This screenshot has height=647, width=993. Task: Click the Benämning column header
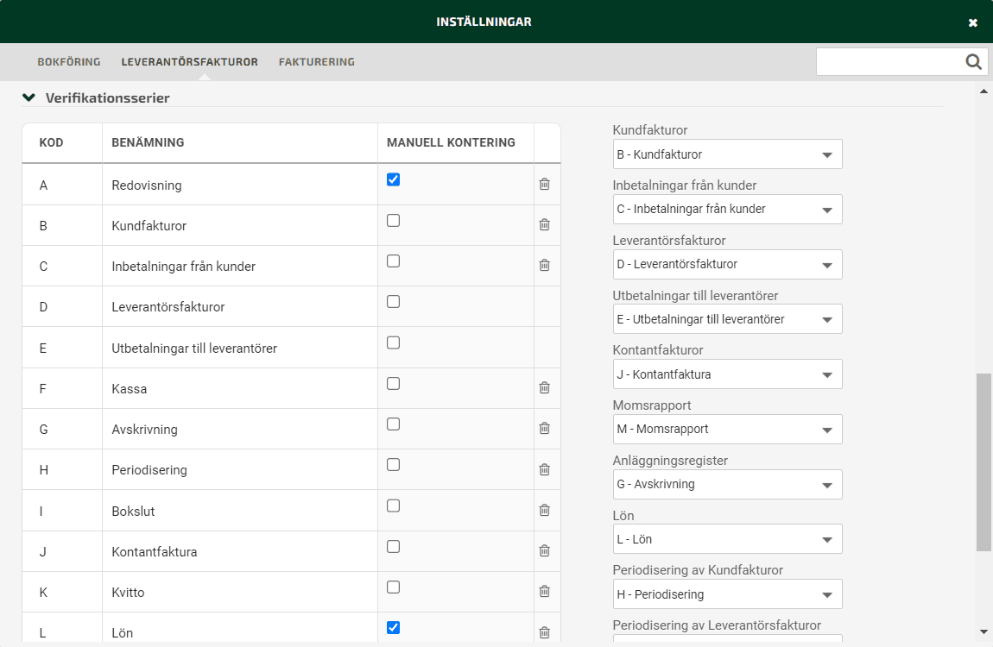(240, 143)
